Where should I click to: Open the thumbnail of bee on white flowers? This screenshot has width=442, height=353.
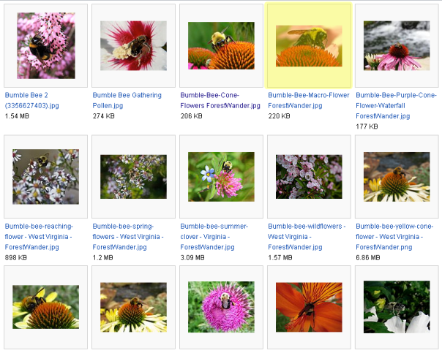pyautogui.click(x=397, y=307)
